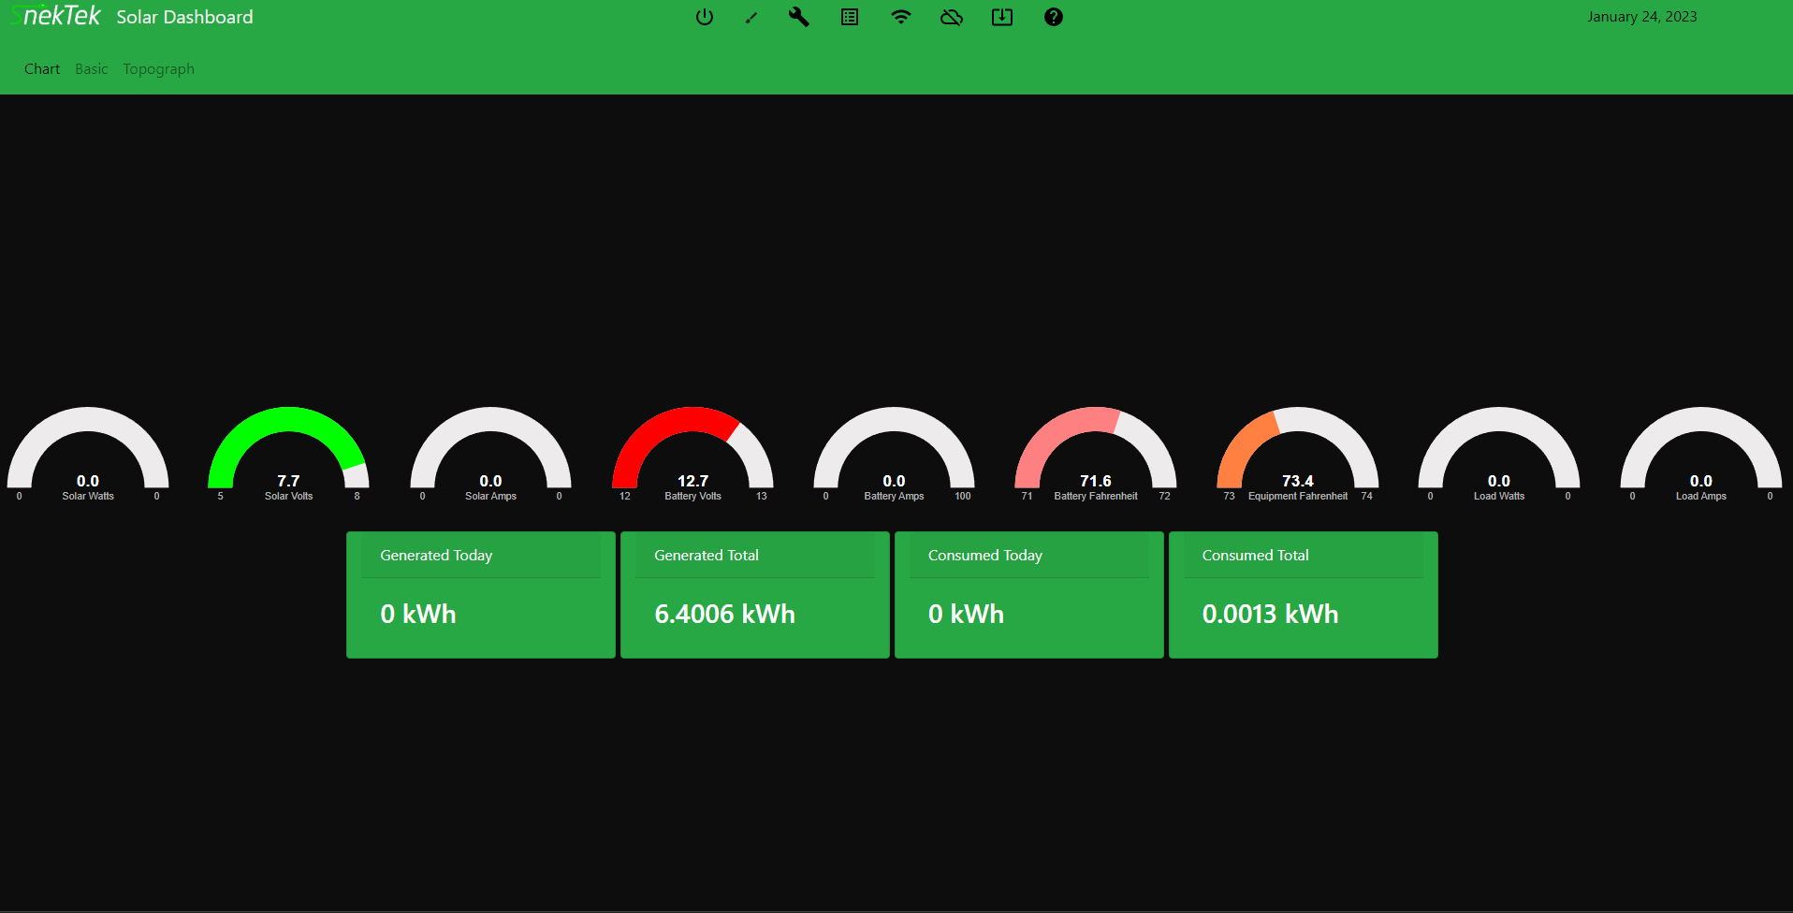The image size is (1793, 913).
Task: Click the Battery Volts gauge
Action: [x=692, y=454]
